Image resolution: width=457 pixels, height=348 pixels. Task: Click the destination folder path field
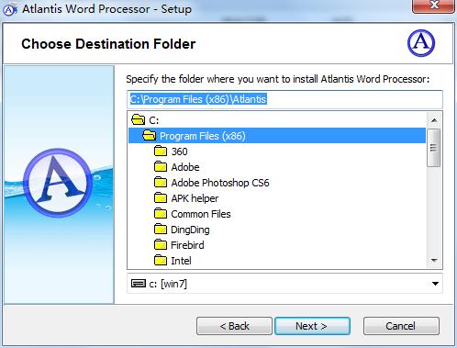click(284, 99)
